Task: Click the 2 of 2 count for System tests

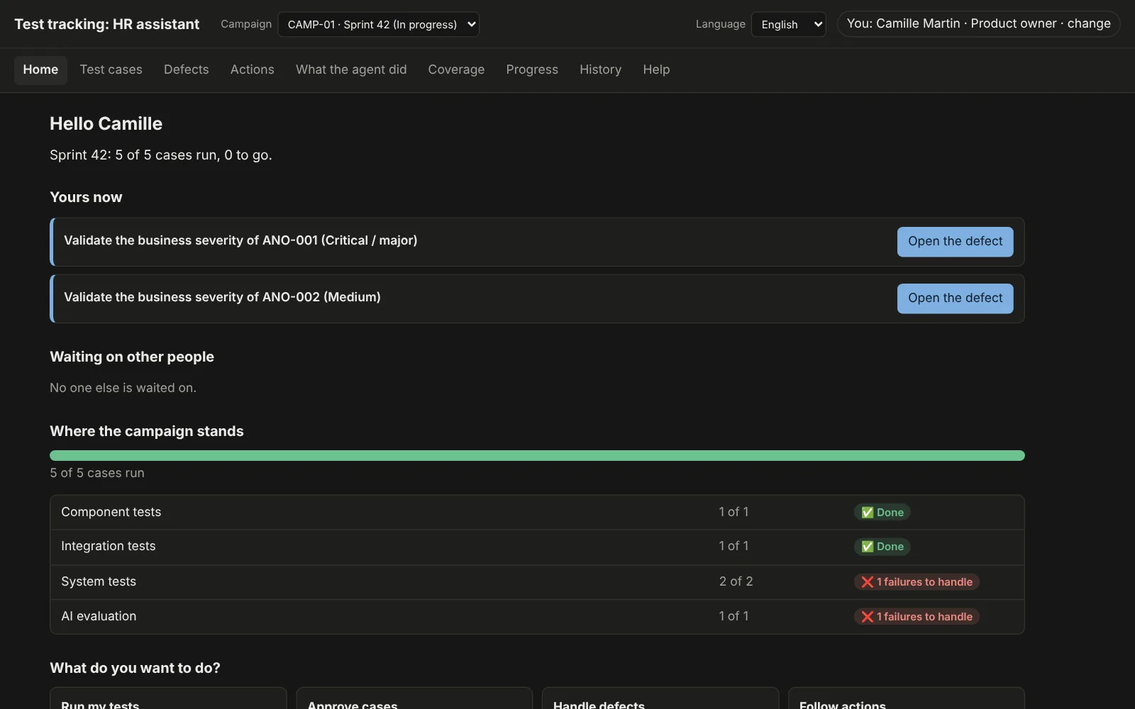Action: click(x=736, y=581)
